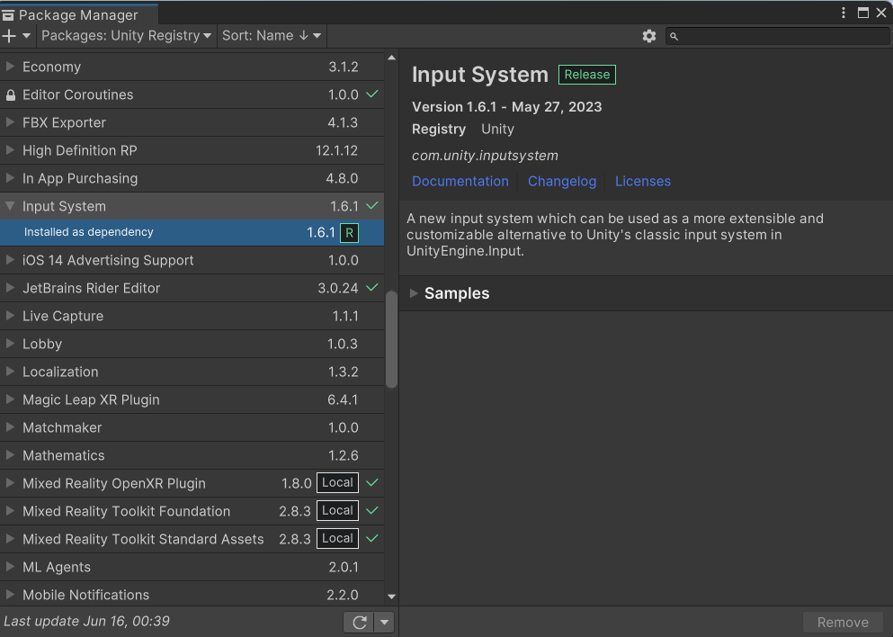Open the window's three-dot options menu
The width and height of the screenshot is (893, 637).
tap(844, 13)
